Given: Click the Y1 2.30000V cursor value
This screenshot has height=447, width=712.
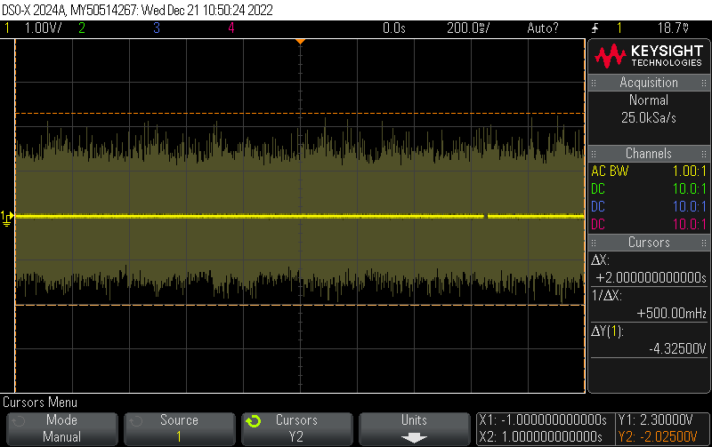Looking at the screenshot, I should (656, 420).
